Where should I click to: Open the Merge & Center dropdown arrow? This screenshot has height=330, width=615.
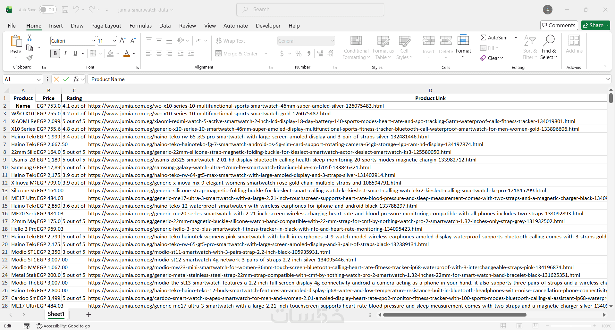click(266, 54)
